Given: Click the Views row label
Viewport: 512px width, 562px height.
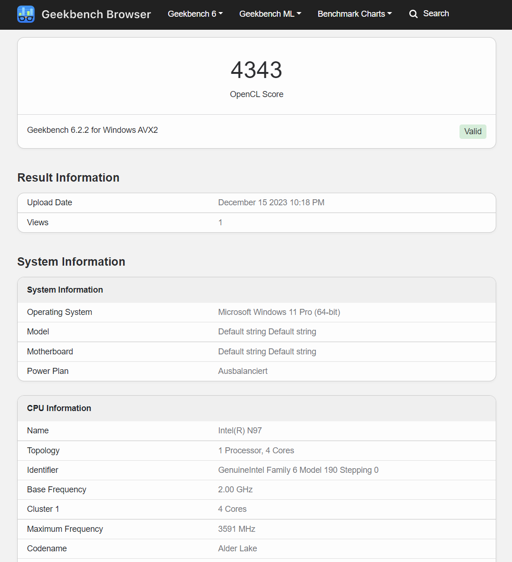Looking at the screenshot, I should click(x=38, y=222).
